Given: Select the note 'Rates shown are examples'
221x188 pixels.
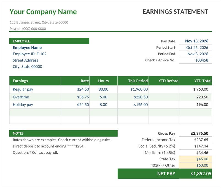Looking at the screenshot, I should click(x=62, y=140).
